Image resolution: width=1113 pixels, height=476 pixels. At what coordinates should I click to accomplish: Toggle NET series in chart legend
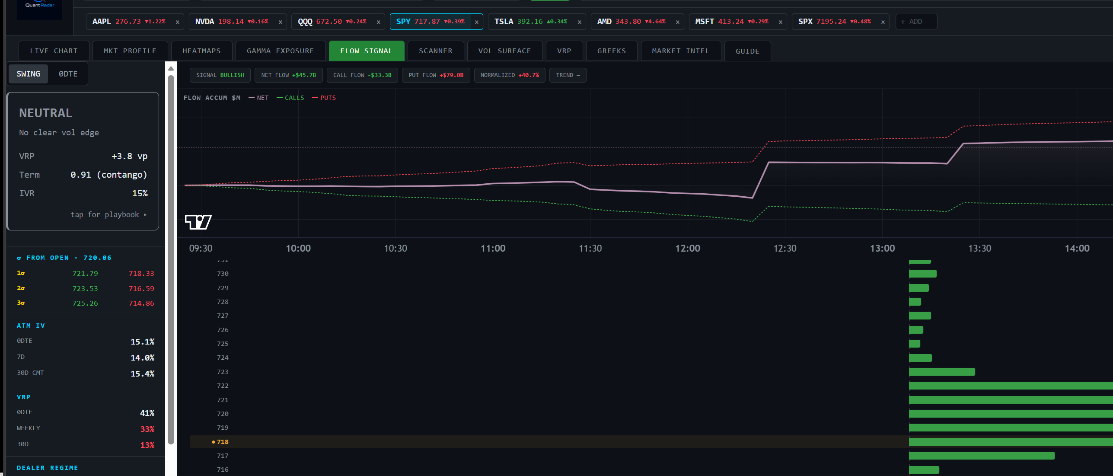(258, 98)
